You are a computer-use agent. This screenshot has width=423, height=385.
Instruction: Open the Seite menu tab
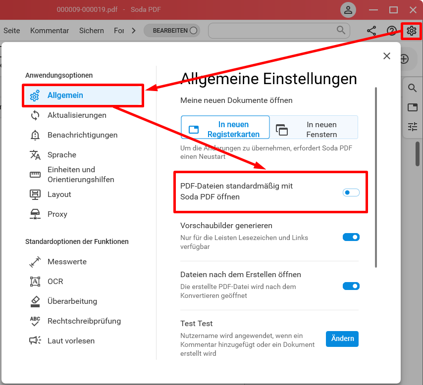[x=11, y=31]
